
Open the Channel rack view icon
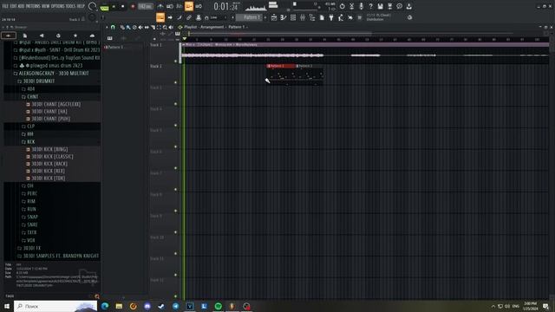coord(293,17)
